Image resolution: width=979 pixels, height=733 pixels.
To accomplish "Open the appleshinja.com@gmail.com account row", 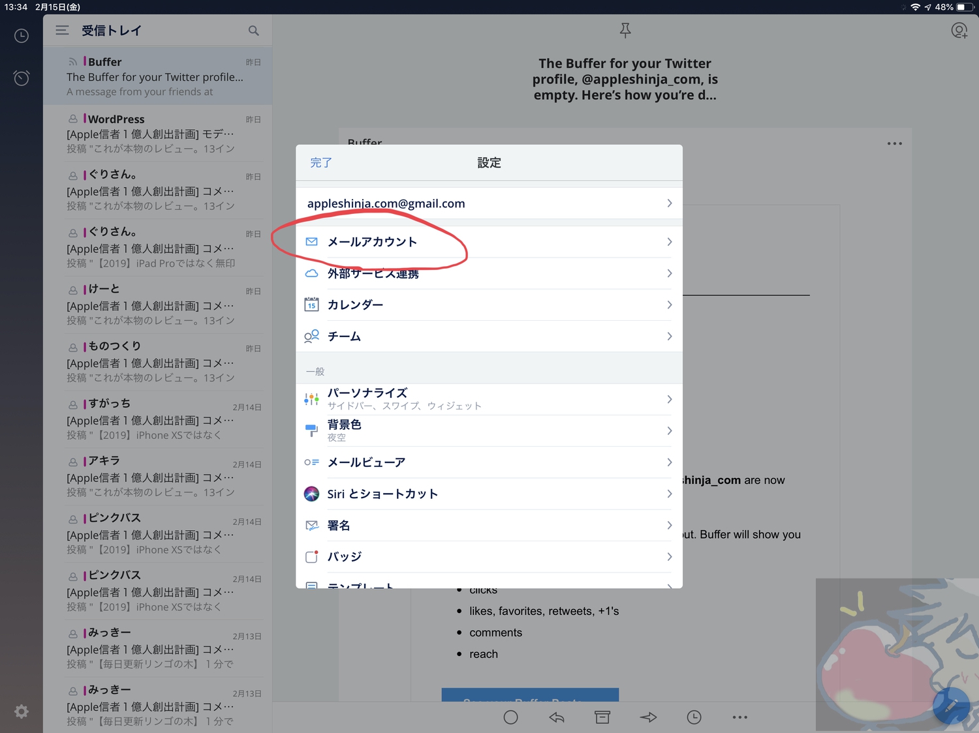I will click(x=489, y=203).
